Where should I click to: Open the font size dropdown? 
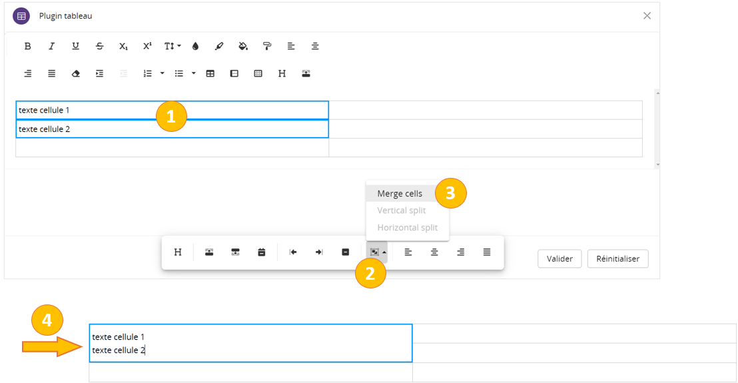click(x=172, y=46)
